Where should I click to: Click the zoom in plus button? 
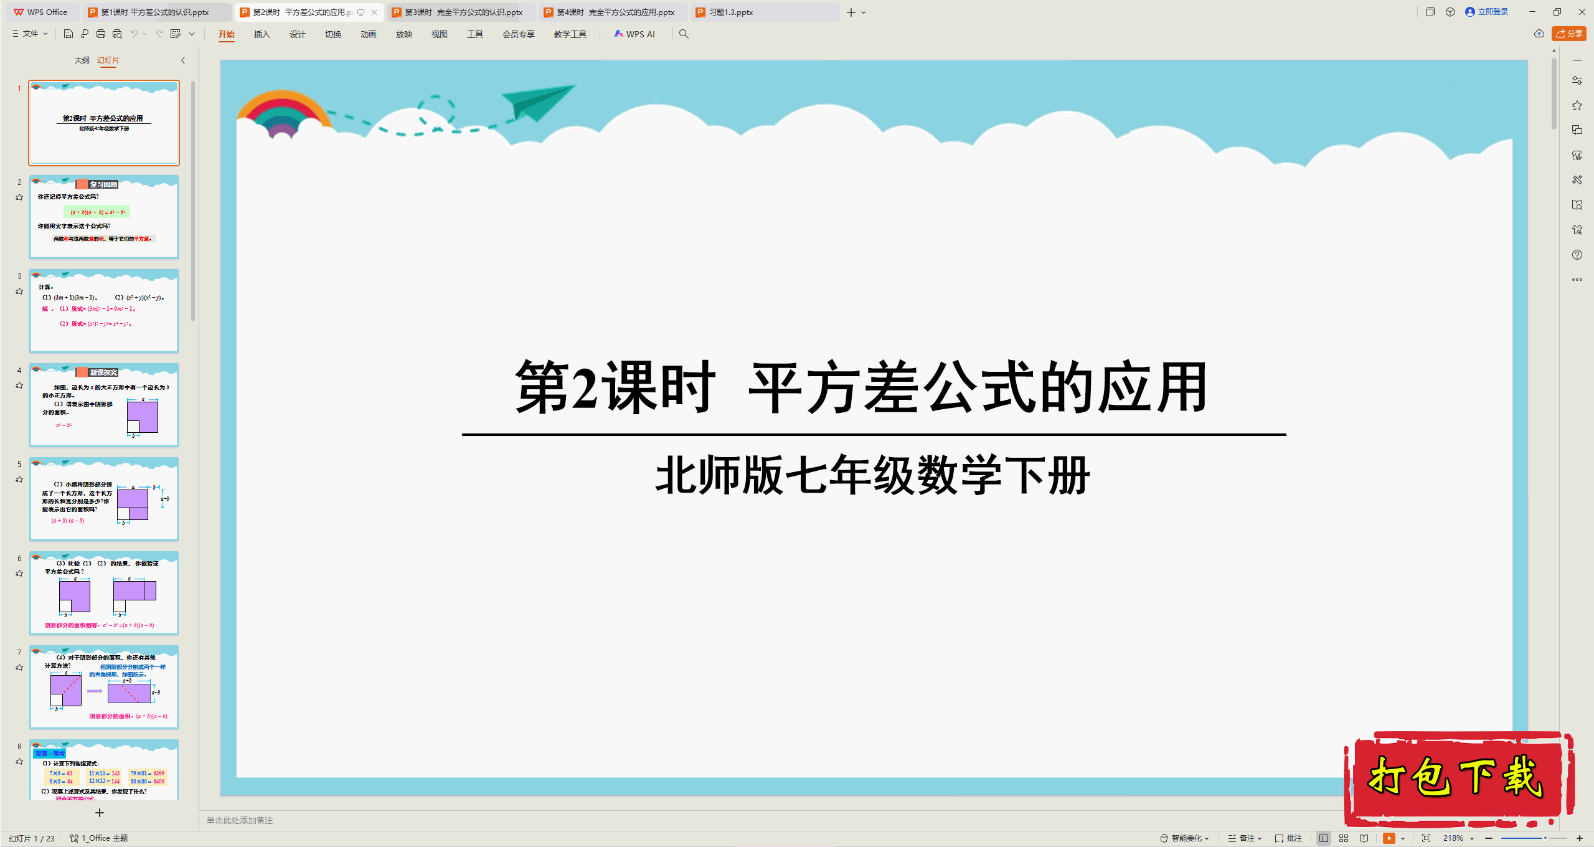pyautogui.click(x=1579, y=838)
